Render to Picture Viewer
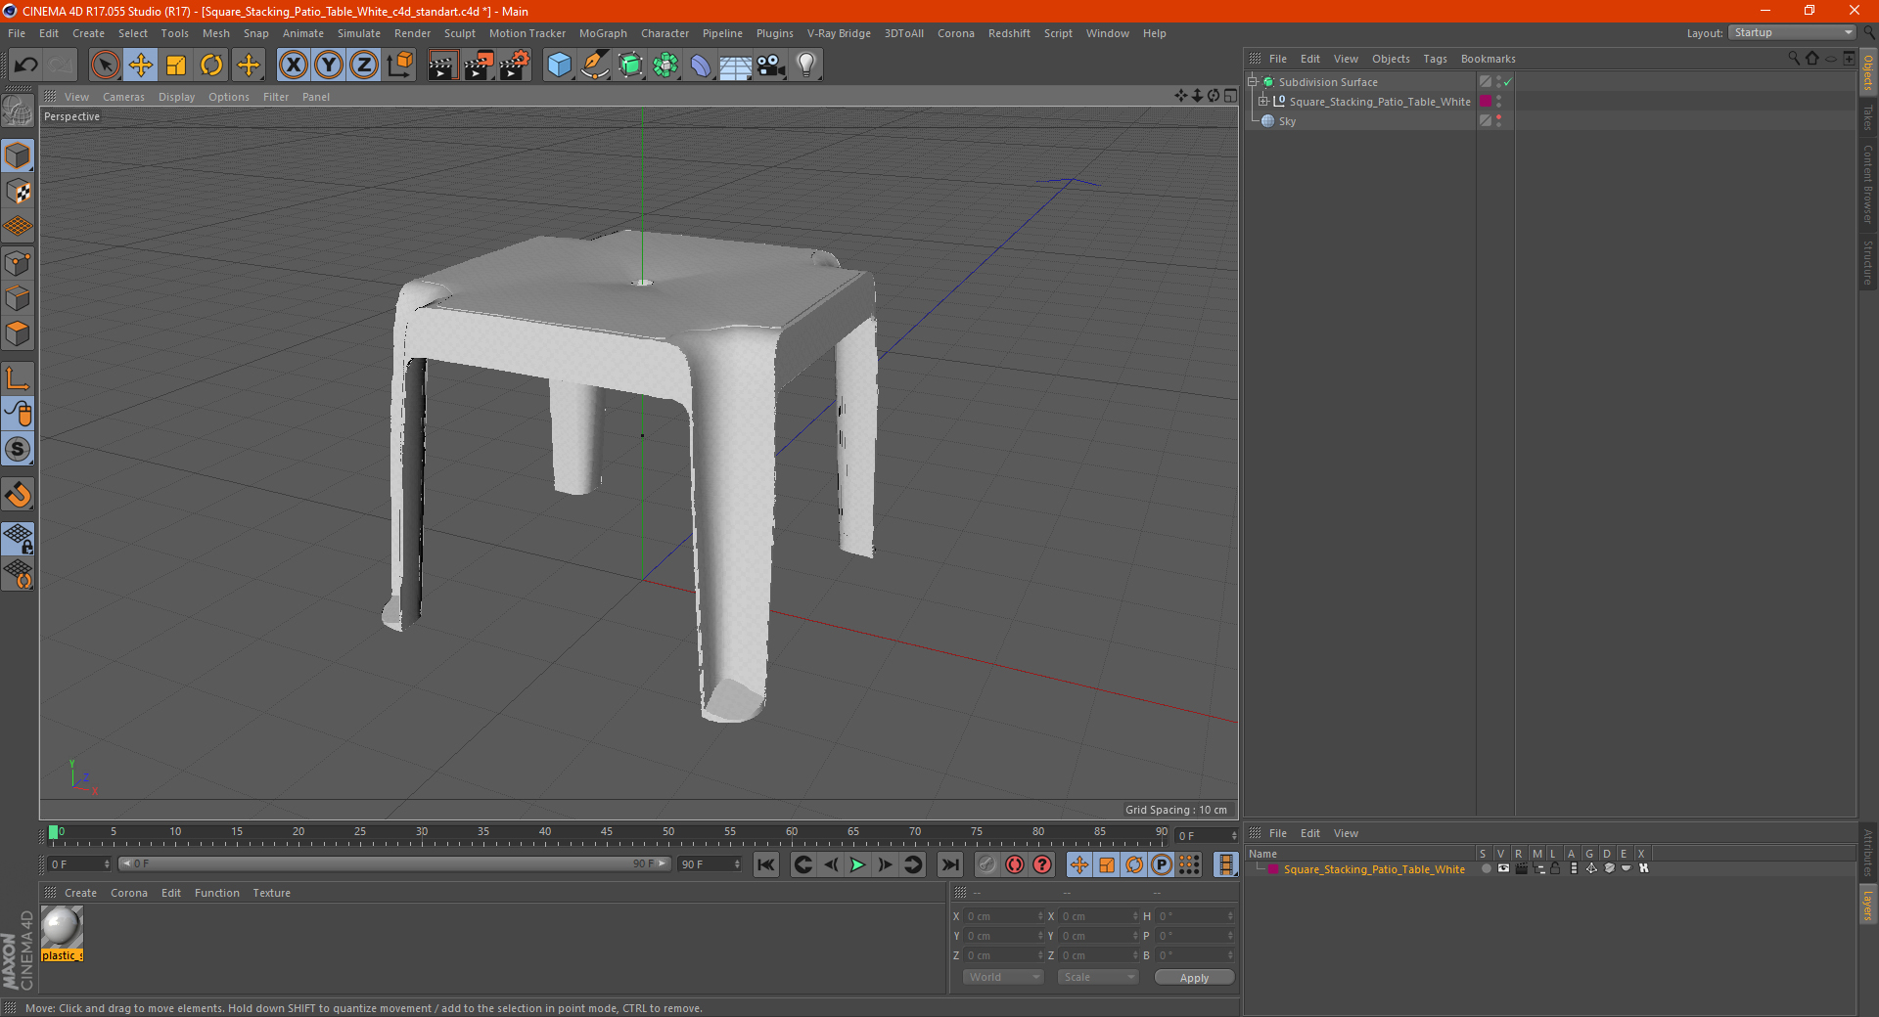 point(479,66)
